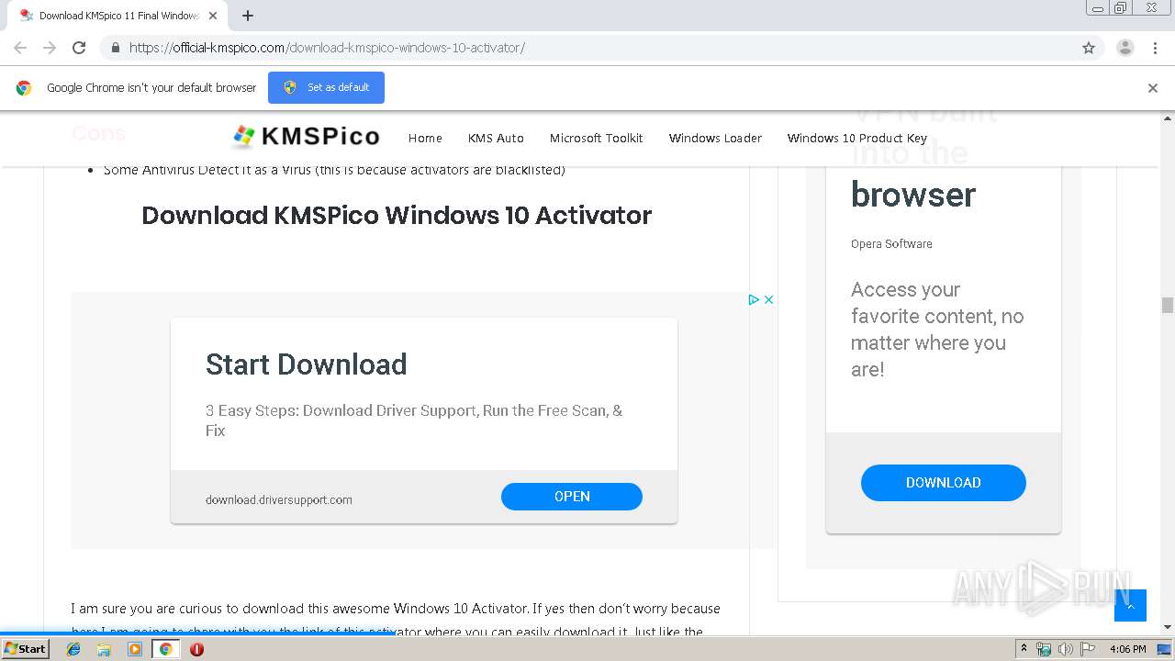Open a new browser tab
The height and width of the screenshot is (661, 1175).
tap(248, 16)
